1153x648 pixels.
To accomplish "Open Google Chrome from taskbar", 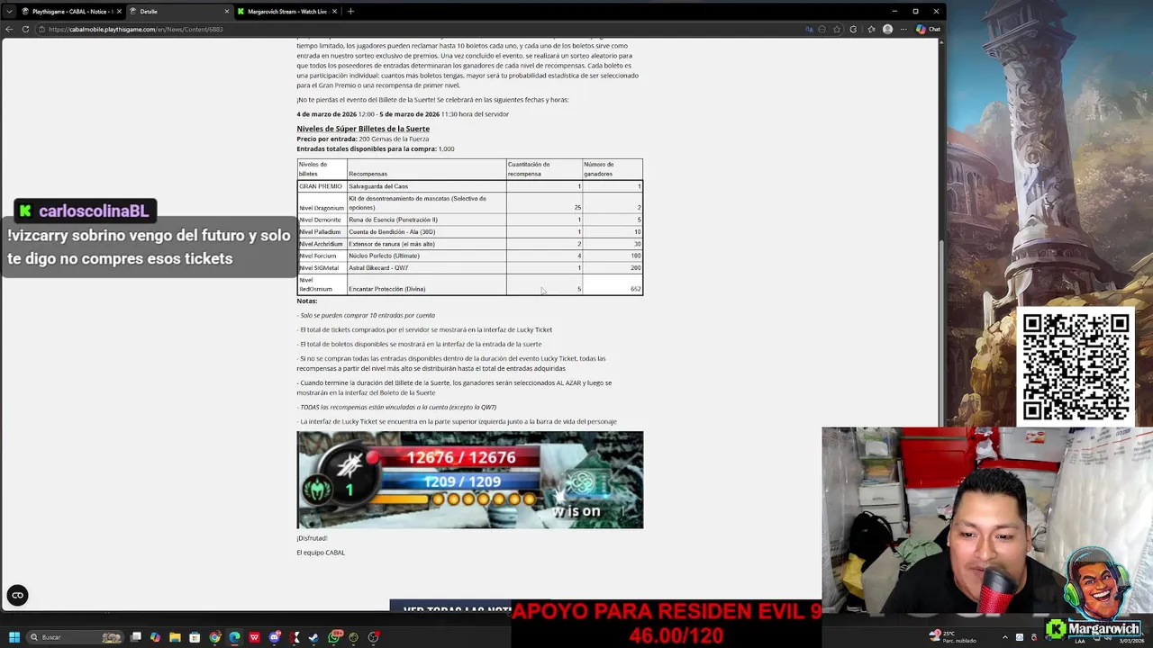I will pyautogui.click(x=214, y=637).
